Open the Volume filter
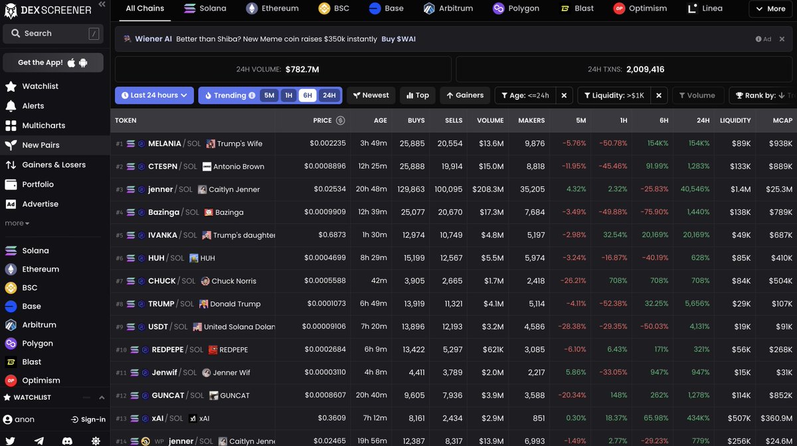 [x=697, y=96]
